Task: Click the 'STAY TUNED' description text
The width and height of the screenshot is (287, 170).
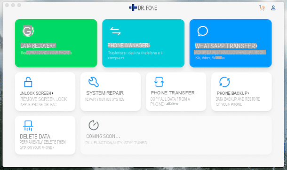Action: (x=136, y=143)
